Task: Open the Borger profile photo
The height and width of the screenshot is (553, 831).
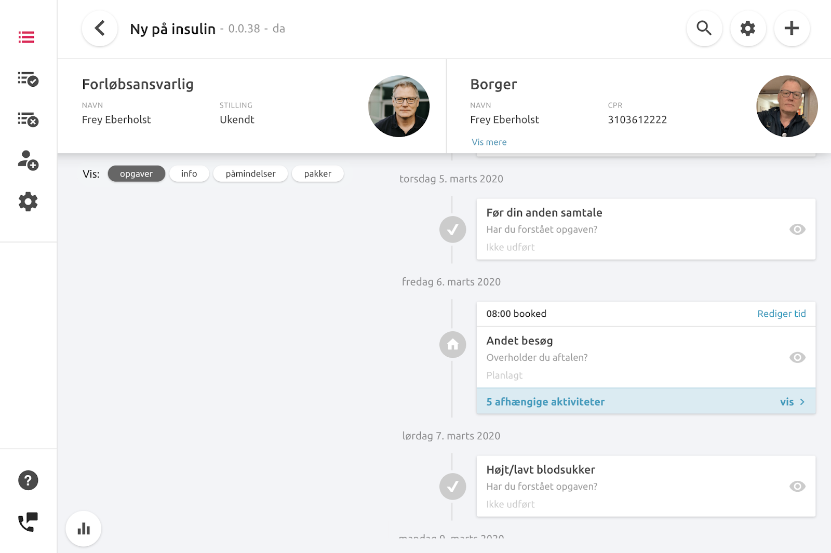Action: click(787, 106)
